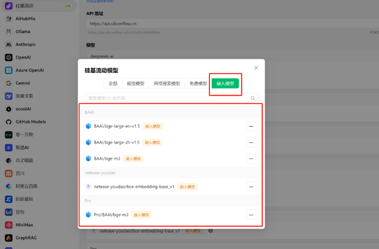Click the Pro/BAAI/bge-m3 model name
Image resolution: width=379 pixels, height=249 pixels.
click(x=111, y=215)
